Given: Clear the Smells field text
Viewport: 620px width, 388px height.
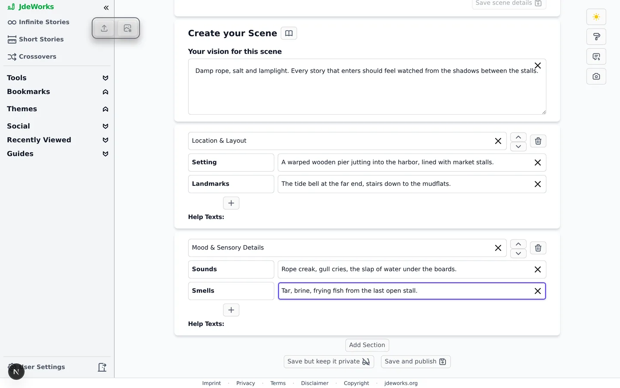Looking at the screenshot, I should pos(538,291).
